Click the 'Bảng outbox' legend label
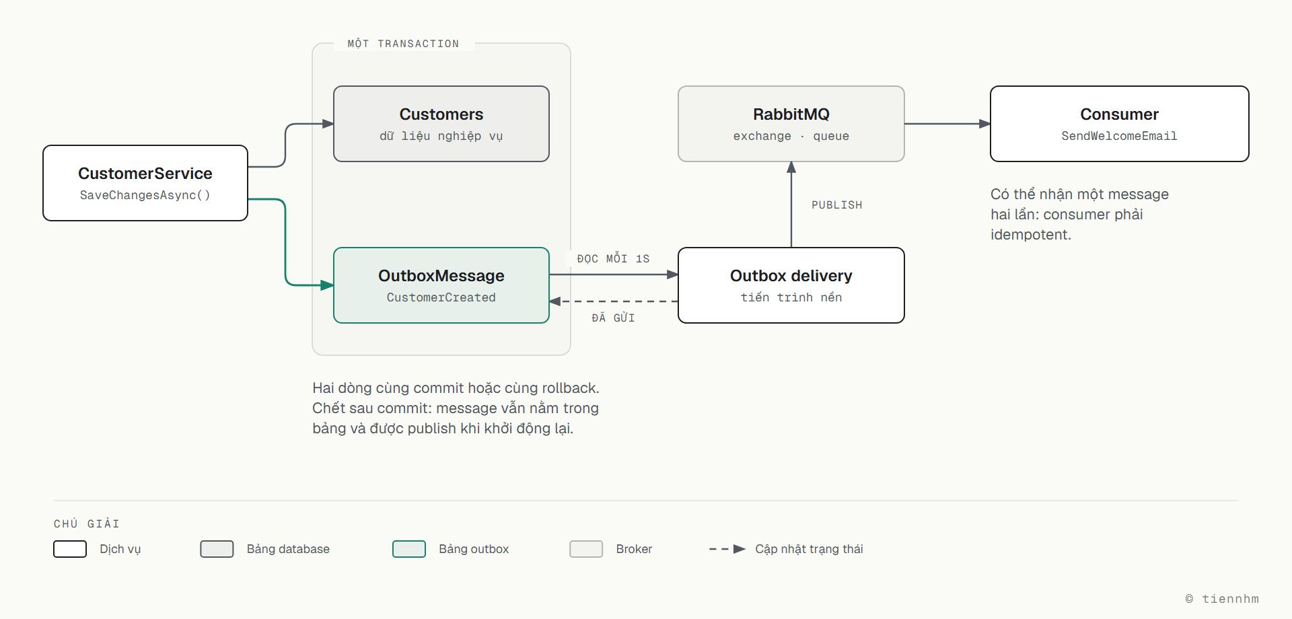1292x619 pixels. pos(474,549)
